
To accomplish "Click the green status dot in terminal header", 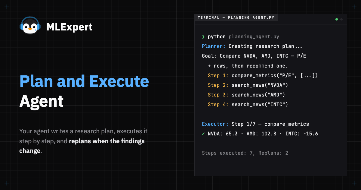I will pos(337,19).
